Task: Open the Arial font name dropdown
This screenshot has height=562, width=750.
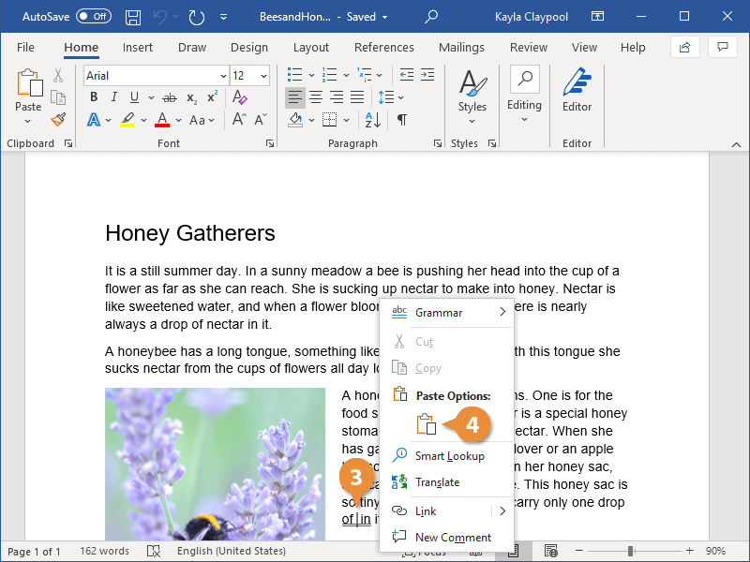Action: tap(157, 76)
